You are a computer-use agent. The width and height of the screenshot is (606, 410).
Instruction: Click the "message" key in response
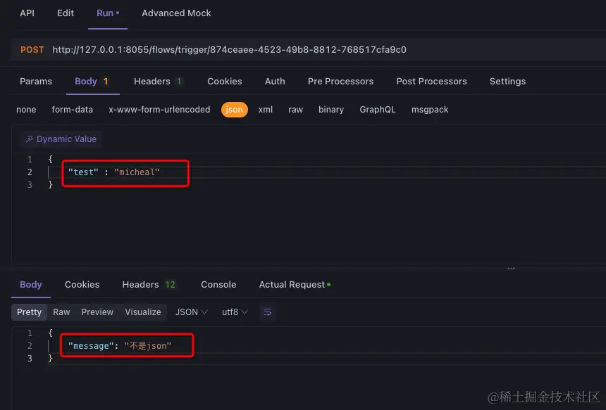[x=91, y=346]
